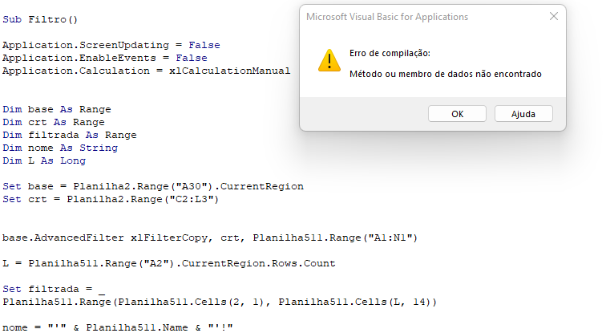Click the Dim filtrada As Range declaration
The height and width of the screenshot is (333, 606).
[x=70, y=135]
